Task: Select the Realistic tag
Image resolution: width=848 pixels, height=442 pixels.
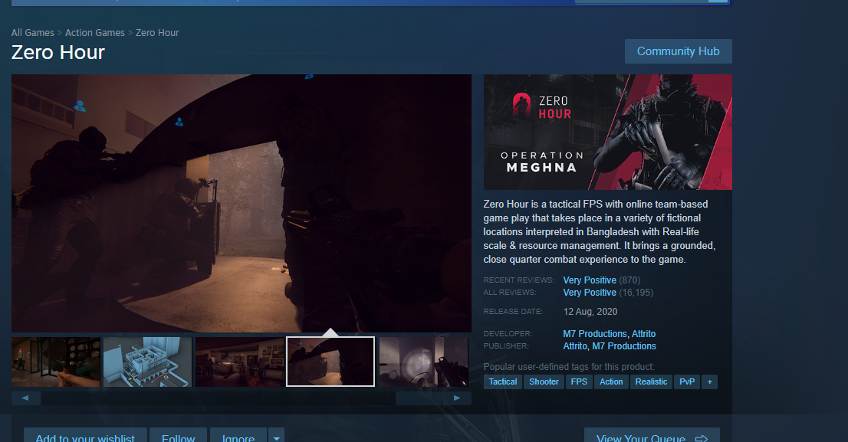Action: tap(651, 381)
